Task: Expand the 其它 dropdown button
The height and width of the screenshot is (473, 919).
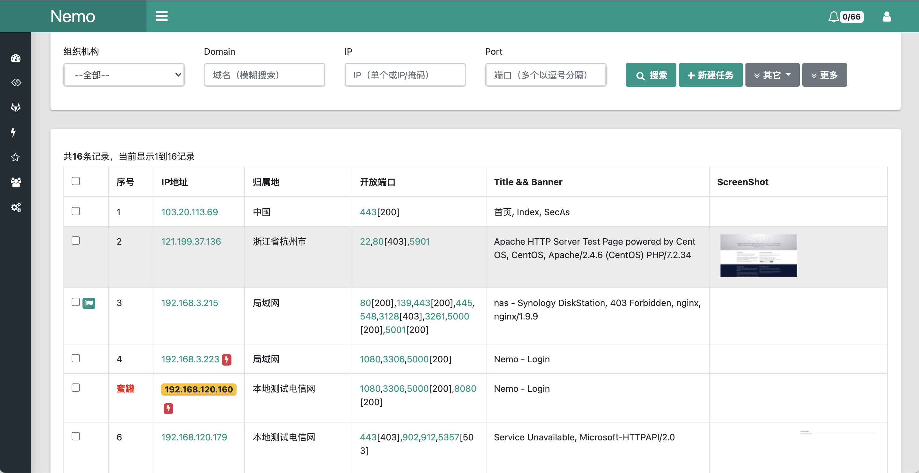Action: coord(772,75)
